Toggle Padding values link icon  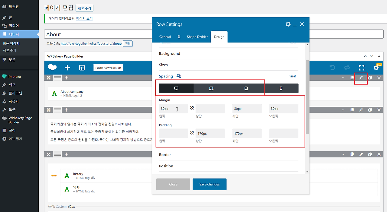pos(192,133)
